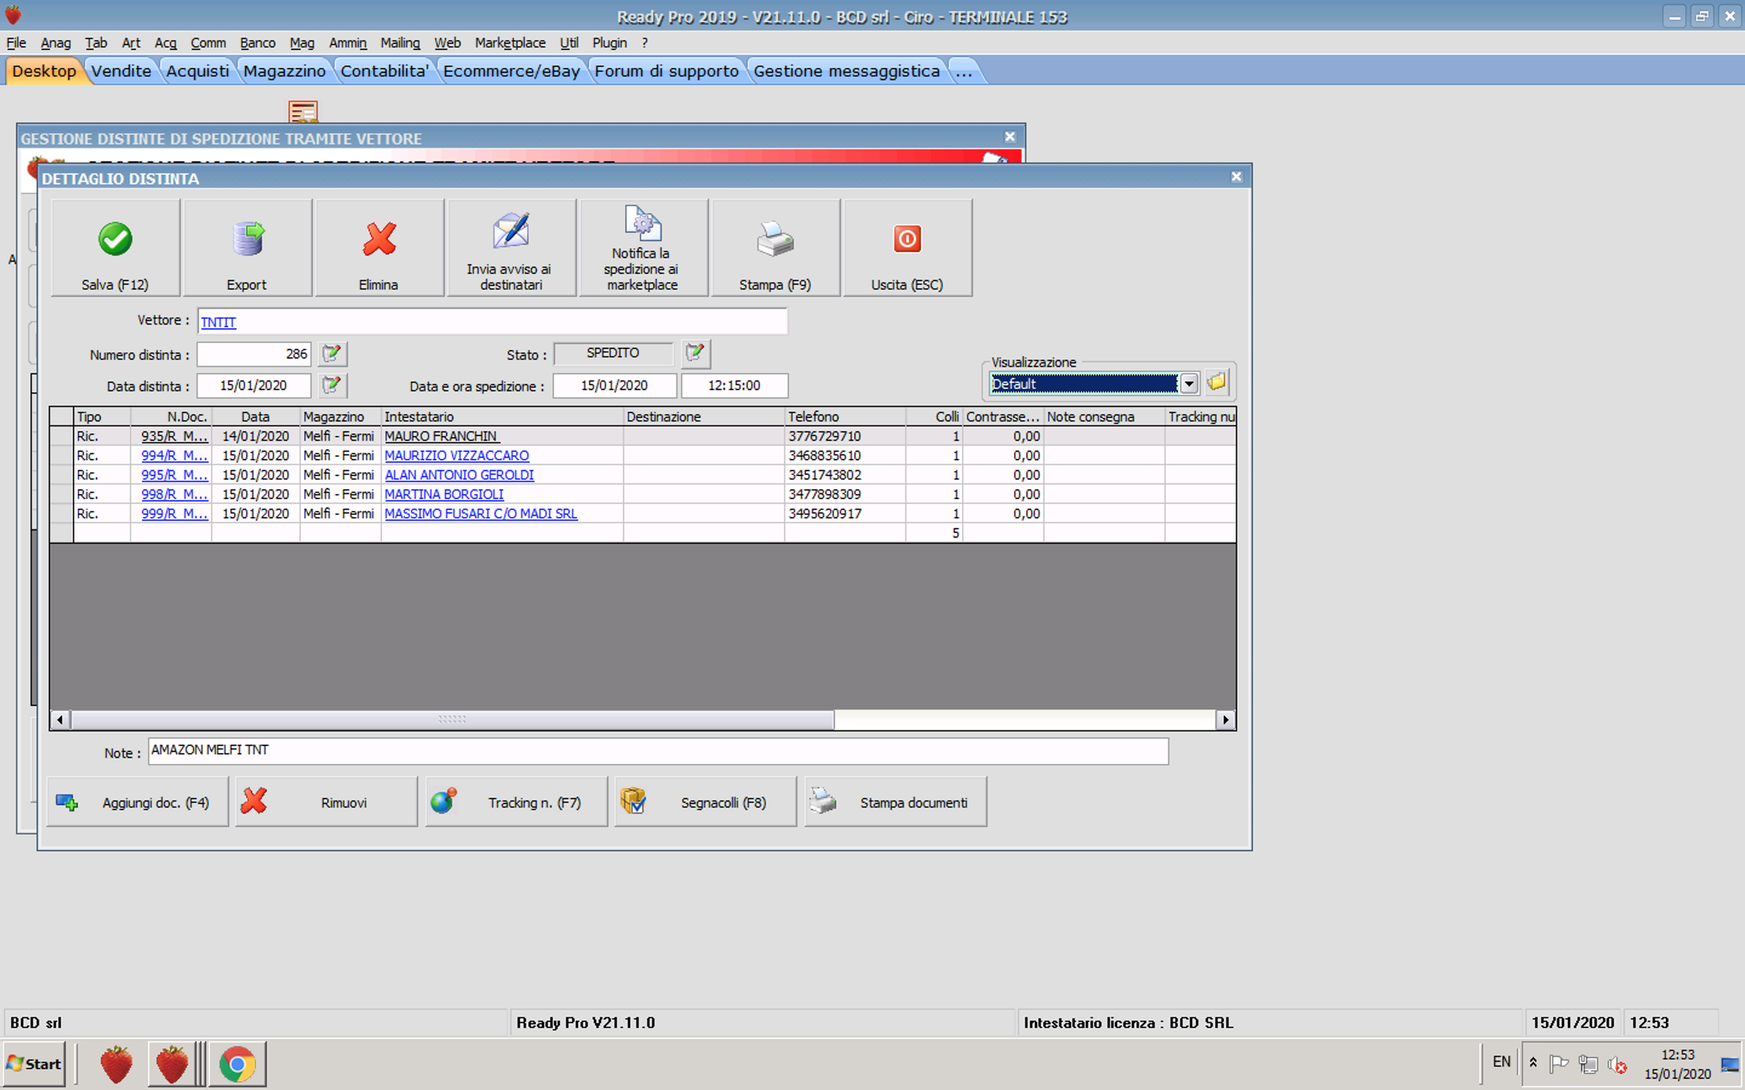This screenshot has height=1090, width=1745.
Task: Click the Stampa (F9) printer button
Action: coord(775,247)
